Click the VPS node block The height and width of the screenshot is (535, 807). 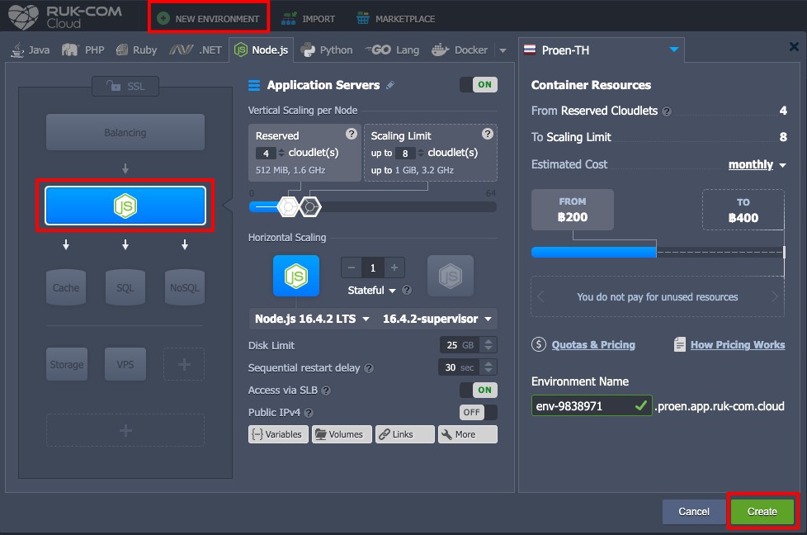coord(125,364)
